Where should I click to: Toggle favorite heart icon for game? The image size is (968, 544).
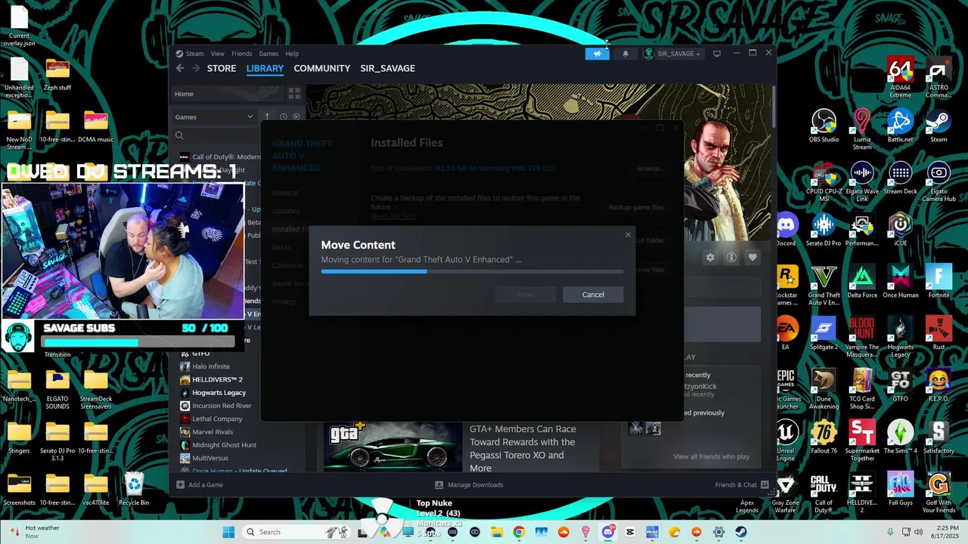click(x=752, y=258)
